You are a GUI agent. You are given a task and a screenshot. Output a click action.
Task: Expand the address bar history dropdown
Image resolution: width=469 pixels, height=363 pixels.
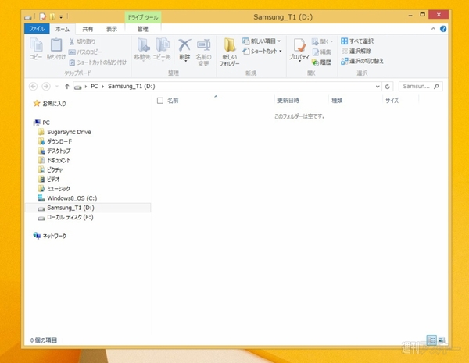[378, 87]
